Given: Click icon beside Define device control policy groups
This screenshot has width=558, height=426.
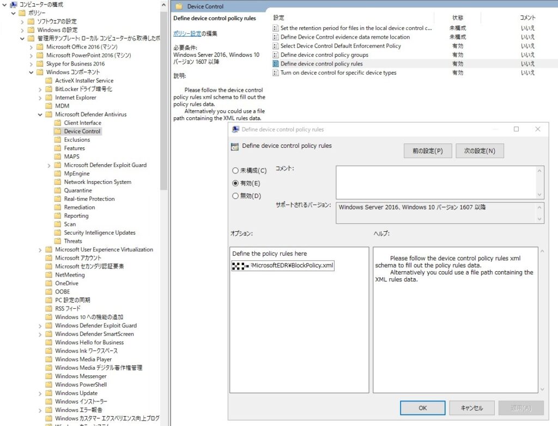Looking at the screenshot, I should (275, 55).
